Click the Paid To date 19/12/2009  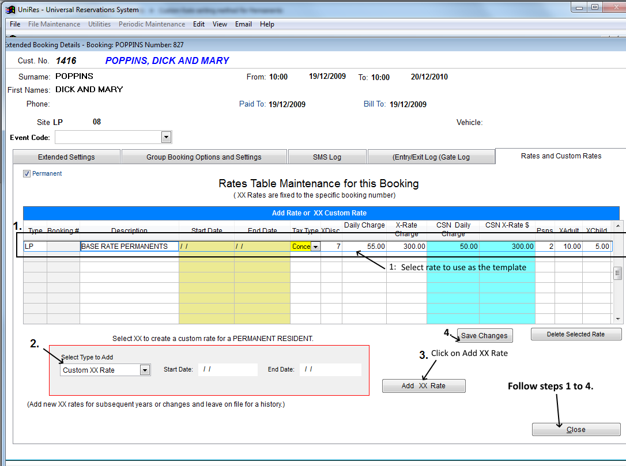[287, 104]
